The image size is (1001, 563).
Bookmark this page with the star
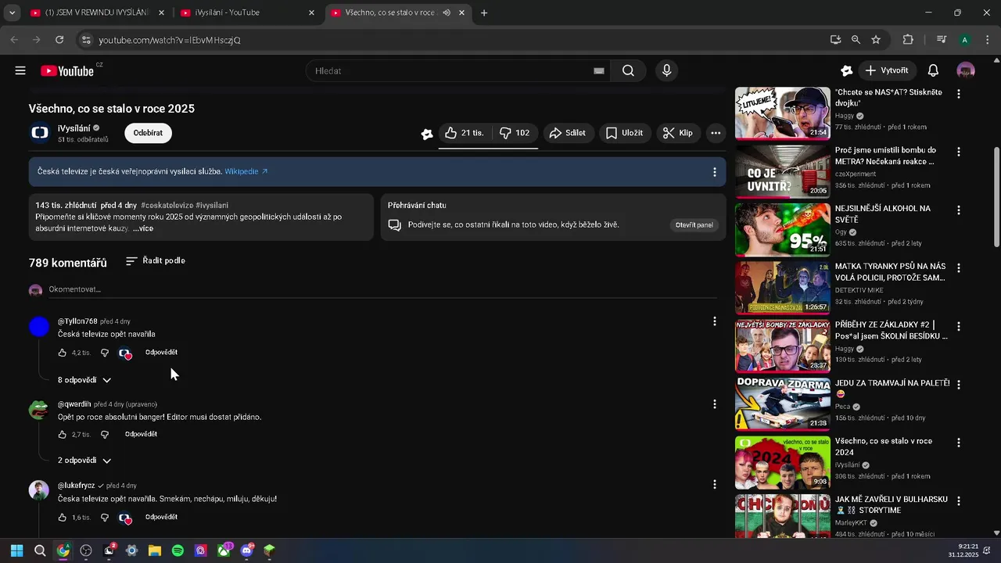click(876, 40)
